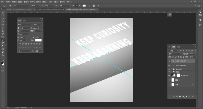Open the Arial font family dropdown in the options bar

pos(22,6)
